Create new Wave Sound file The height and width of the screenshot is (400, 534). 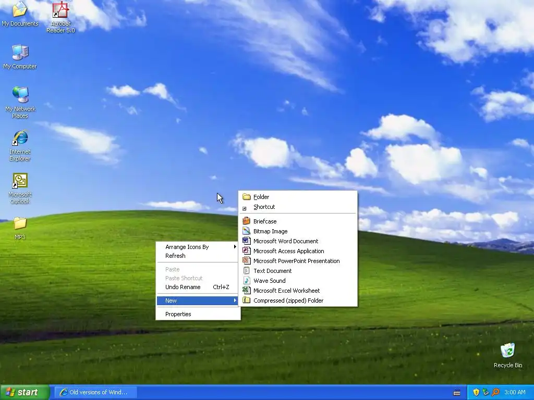coord(298,281)
